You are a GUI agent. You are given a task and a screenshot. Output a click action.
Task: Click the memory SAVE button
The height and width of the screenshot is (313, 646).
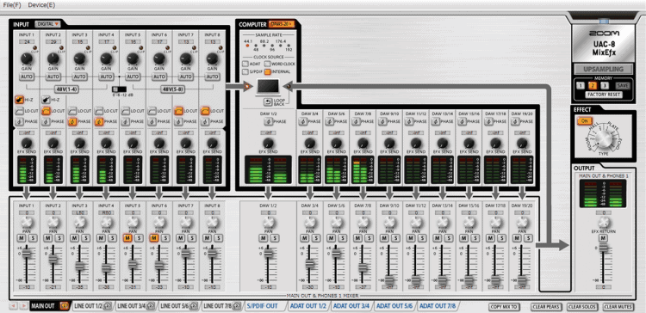(x=623, y=85)
